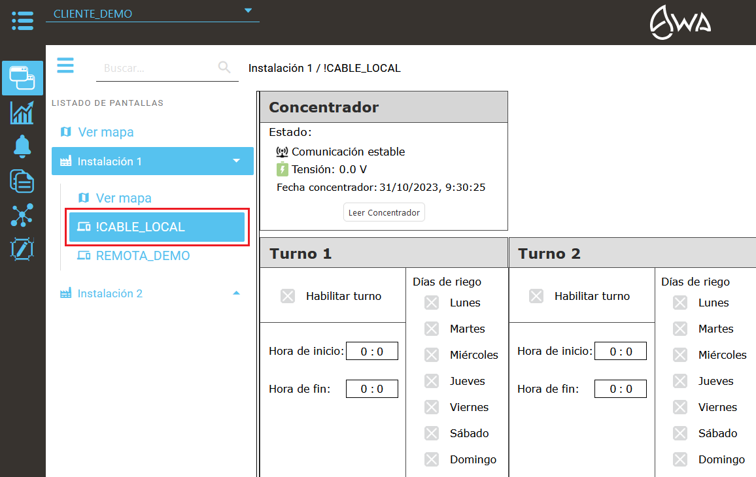Click the search magnifier icon
The width and height of the screenshot is (756, 477).
[x=224, y=67]
